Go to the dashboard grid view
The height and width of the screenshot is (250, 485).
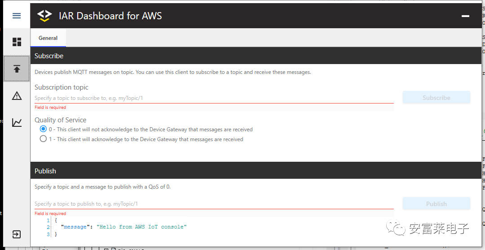coord(17,42)
